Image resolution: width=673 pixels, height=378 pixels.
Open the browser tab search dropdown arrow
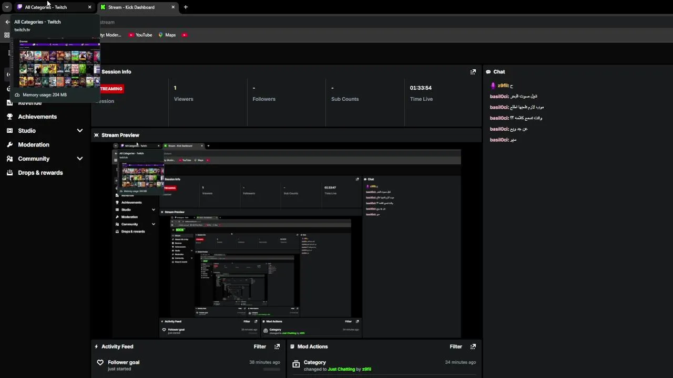point(7,7)
